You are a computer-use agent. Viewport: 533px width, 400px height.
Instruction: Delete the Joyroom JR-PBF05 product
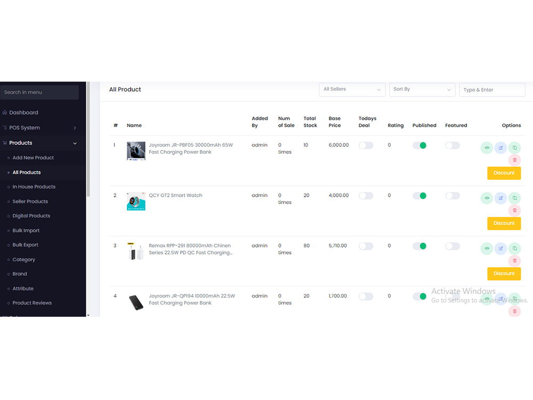click(515, 160)
